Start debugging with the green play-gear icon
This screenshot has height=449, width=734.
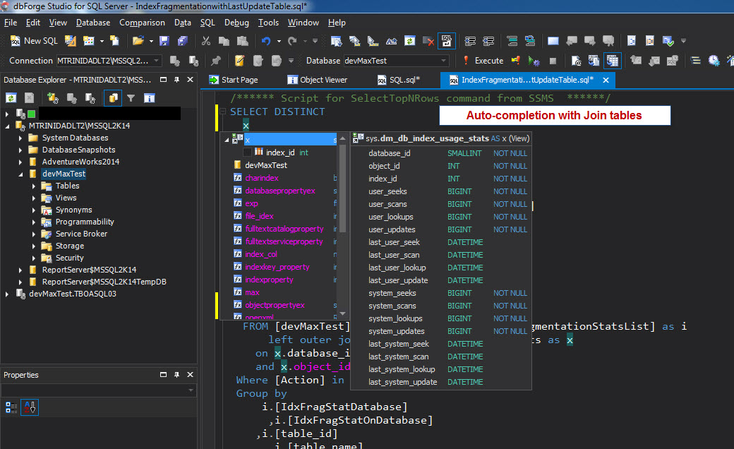(x=534, y=61)
